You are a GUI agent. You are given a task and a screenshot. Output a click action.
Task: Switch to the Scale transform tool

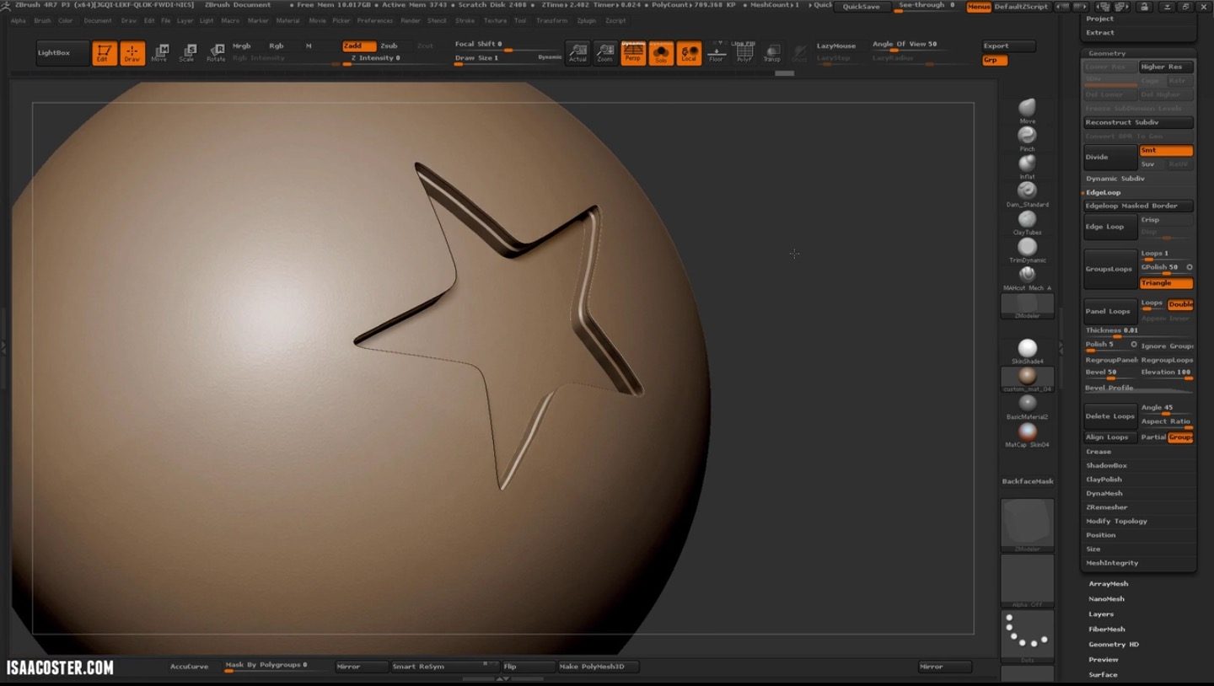(187, 53)
